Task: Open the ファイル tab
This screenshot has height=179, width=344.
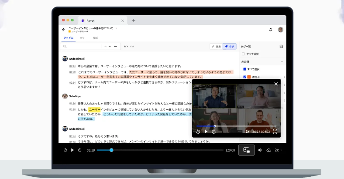Action: point(69,38)
